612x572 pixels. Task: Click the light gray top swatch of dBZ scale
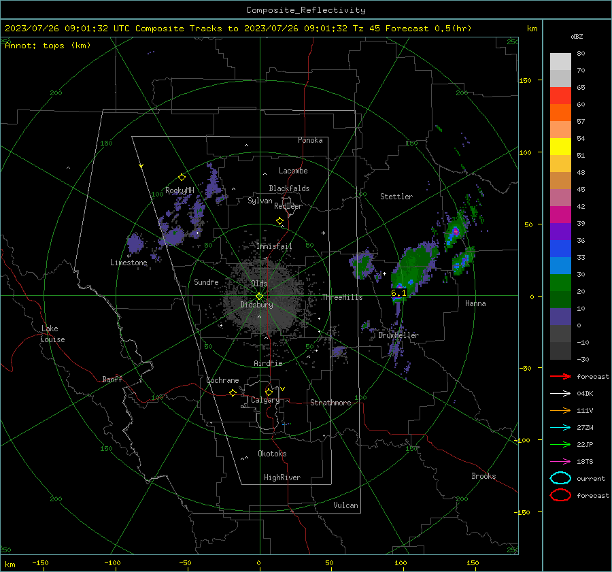click(560, 61)
